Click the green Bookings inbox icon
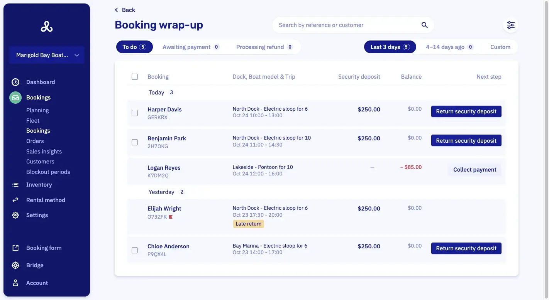The height and width of the screenshot is (300, 549). (x=15, y=98)
